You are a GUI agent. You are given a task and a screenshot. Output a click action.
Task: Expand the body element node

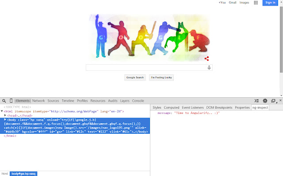5,120
